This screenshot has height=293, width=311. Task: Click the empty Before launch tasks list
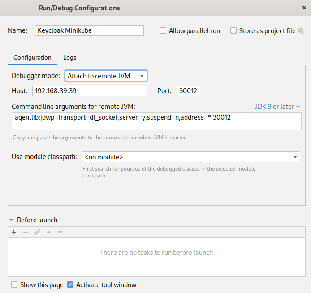click(x=156, y=257)
